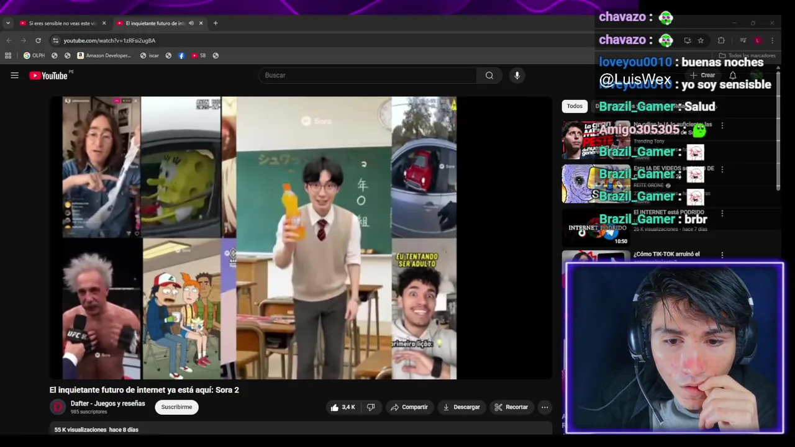Open the YouTube guide hamburger menu

(x=14, y=75)
